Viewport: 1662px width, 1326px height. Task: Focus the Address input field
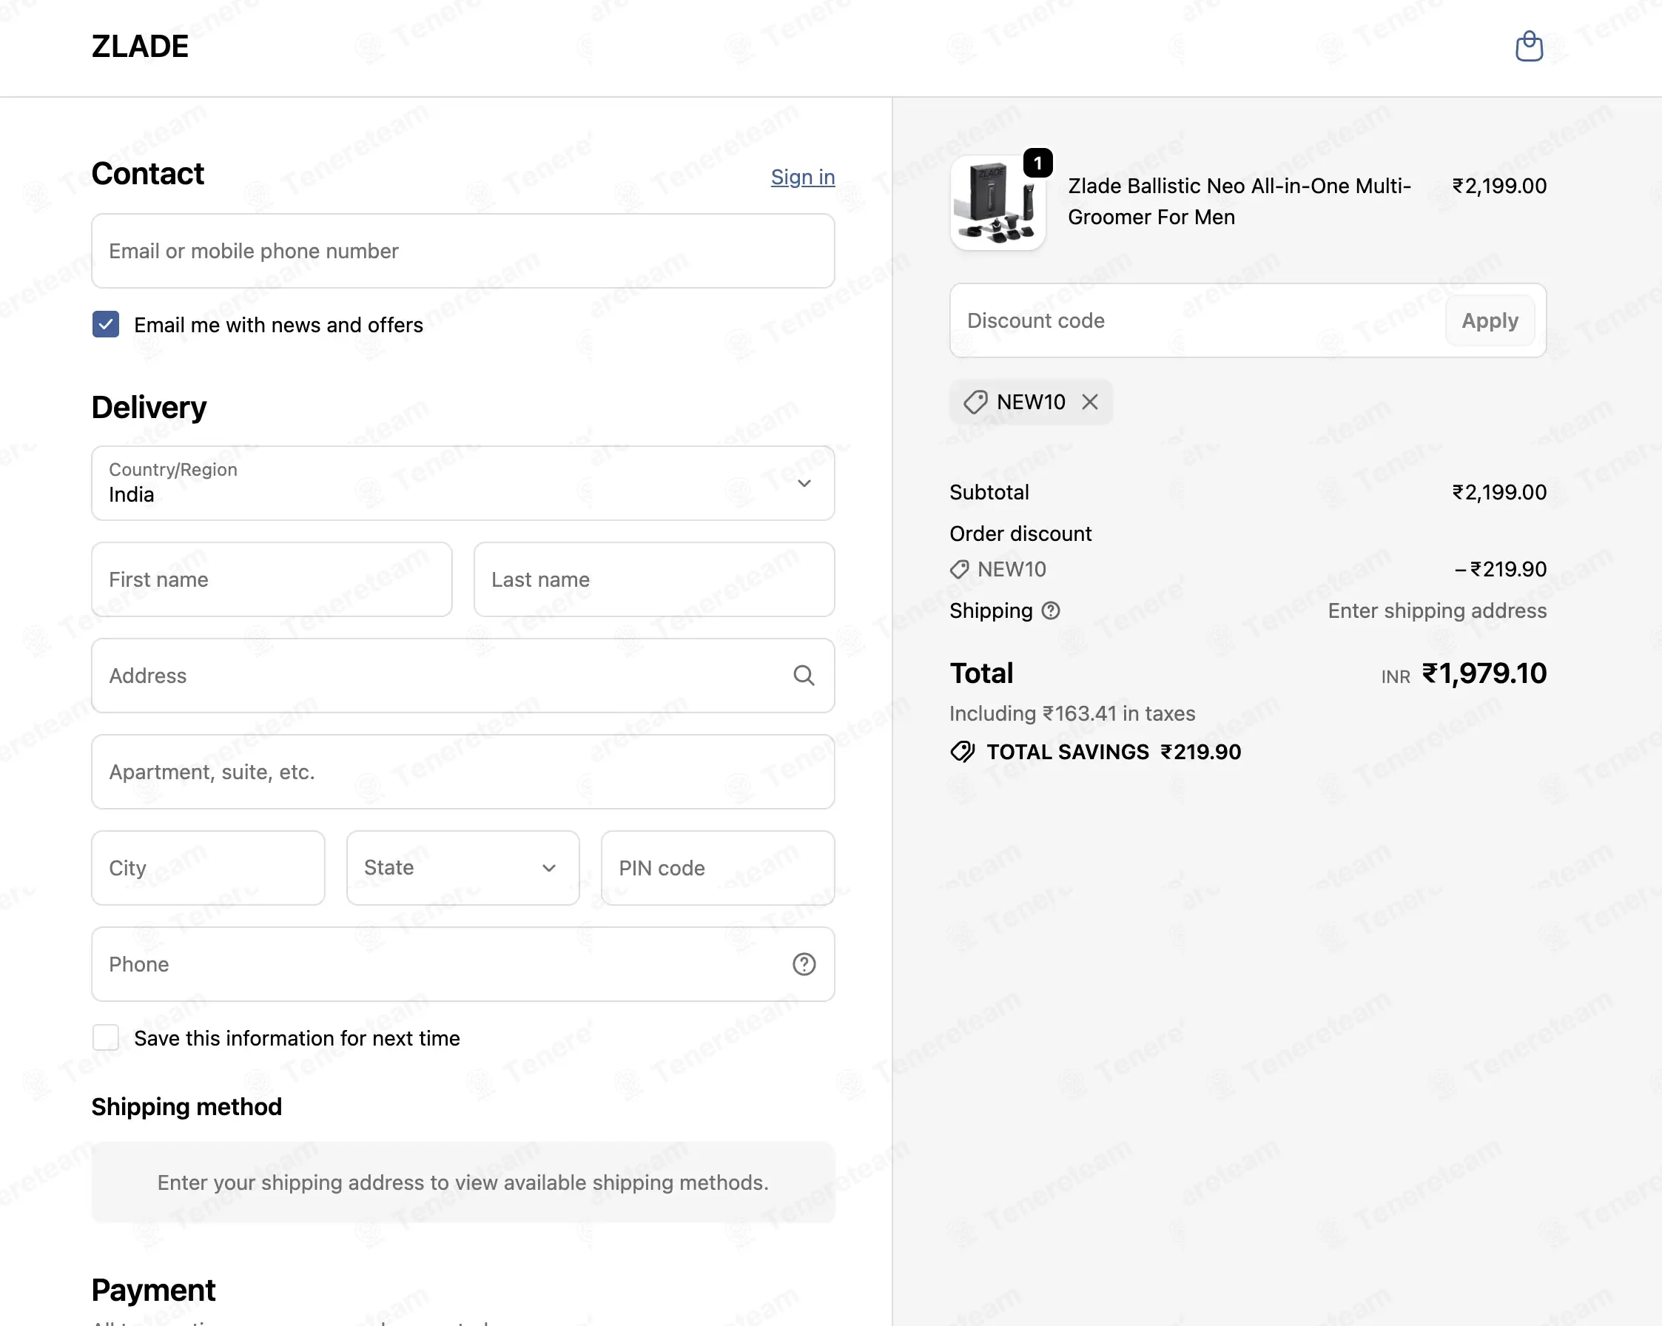(x=462, y=676)
